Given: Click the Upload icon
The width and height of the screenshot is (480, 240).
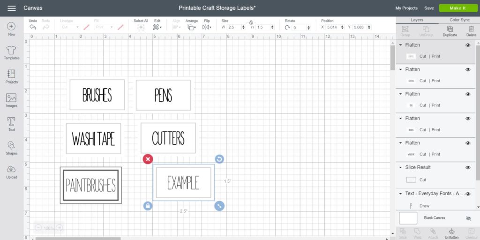Looking at the screenshot, I should pos(11,171).
